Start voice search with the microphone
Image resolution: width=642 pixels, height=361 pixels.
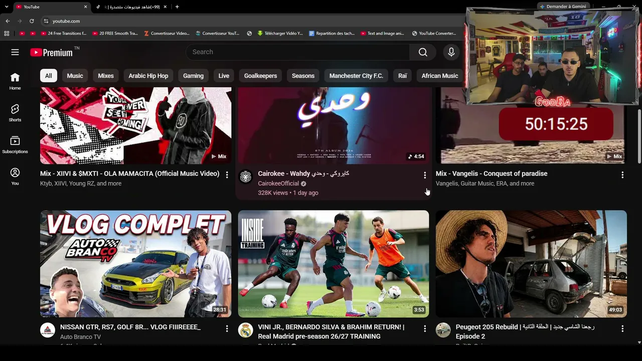[x=451, y=52]
